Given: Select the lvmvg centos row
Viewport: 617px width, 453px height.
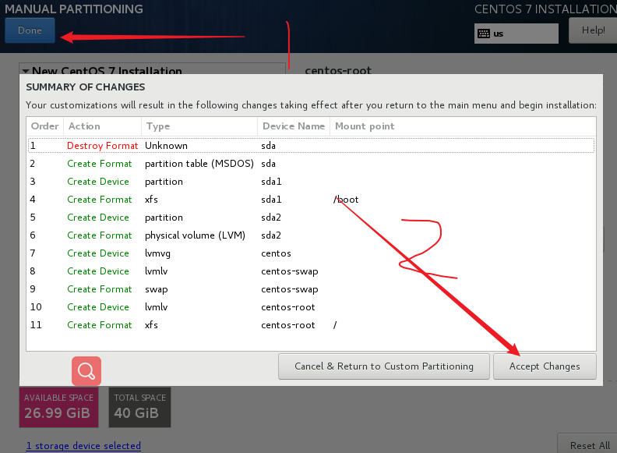Looking at the screenshot, I should click(311, 253).
